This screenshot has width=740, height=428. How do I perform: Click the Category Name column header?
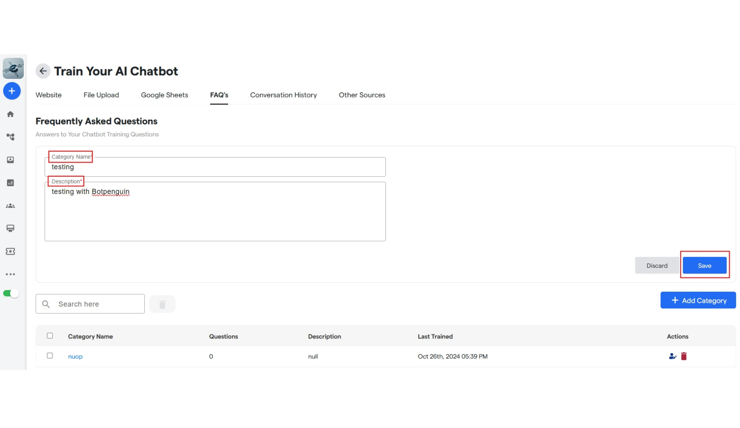point(90,336)
